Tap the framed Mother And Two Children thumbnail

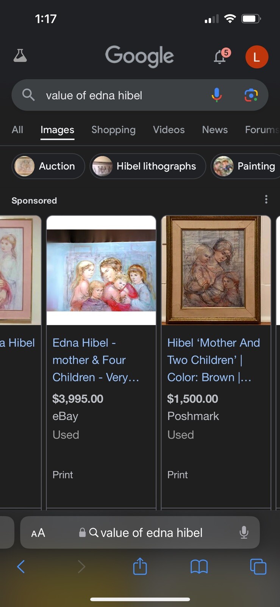coord(216,270)
